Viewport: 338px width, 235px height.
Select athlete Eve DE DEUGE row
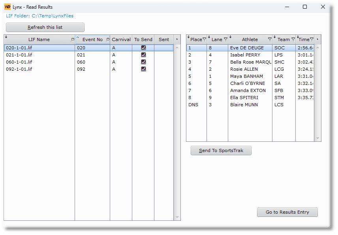click(250, 48)
